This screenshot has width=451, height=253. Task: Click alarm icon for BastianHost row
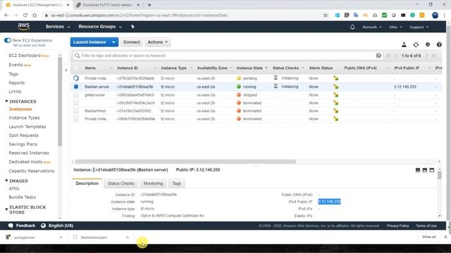[335, 111]
